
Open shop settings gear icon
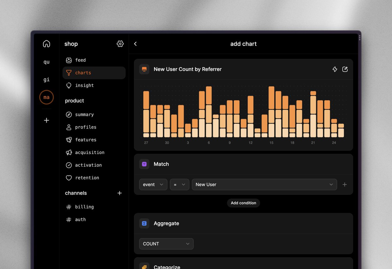click(x=120, y=44)
